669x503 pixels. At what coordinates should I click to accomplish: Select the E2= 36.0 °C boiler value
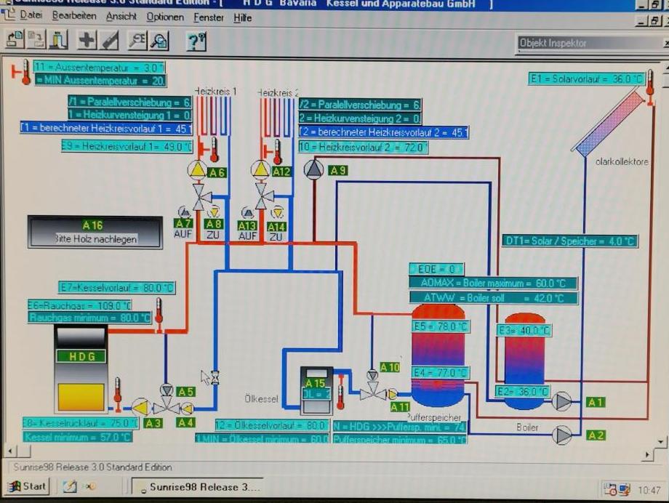[523, 391]
